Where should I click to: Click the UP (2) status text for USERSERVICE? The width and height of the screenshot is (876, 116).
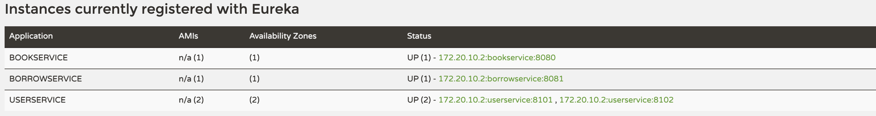coord(419,100)
